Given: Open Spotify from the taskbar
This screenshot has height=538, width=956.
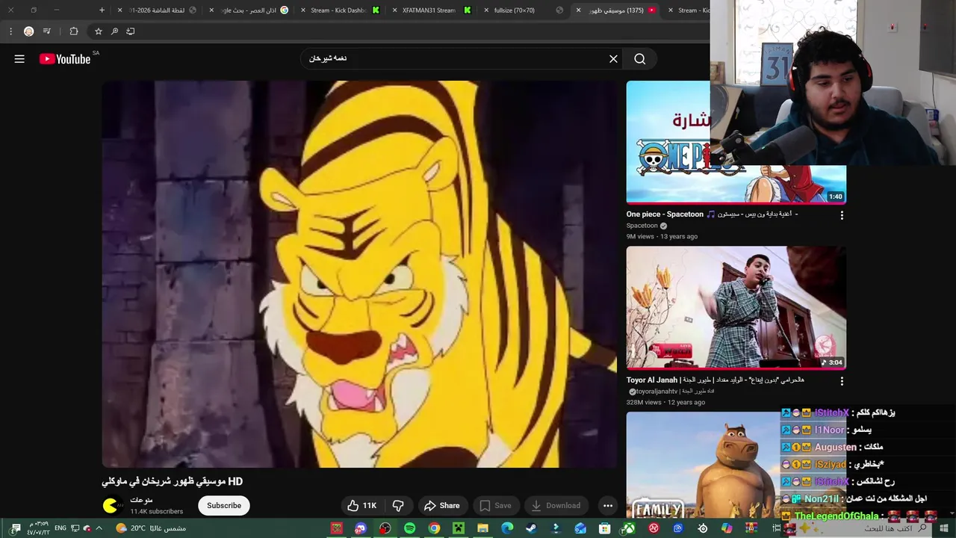Looking at the screenshot, I should click(x=409, y=528).
